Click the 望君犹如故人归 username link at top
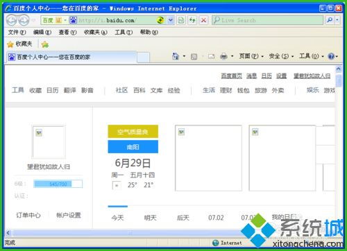347x251 pixels. click(312, 76)
